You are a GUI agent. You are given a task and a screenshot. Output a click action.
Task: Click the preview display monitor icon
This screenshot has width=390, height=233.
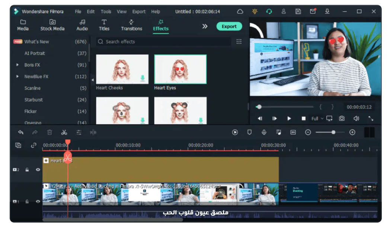[x=329, y=119]
